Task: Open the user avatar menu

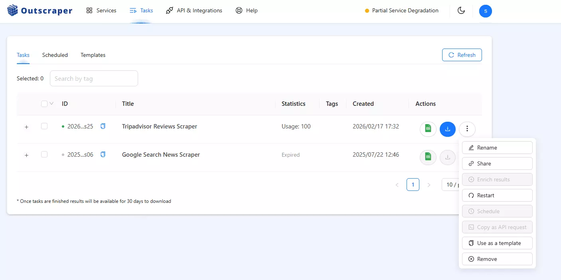Action: pyautogui.click(x=485, y=11)
